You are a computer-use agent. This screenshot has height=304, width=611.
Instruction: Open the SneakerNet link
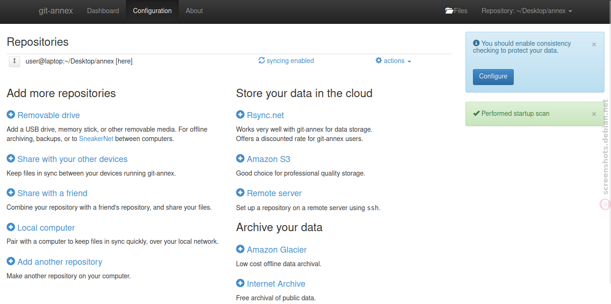coord(96,139)
